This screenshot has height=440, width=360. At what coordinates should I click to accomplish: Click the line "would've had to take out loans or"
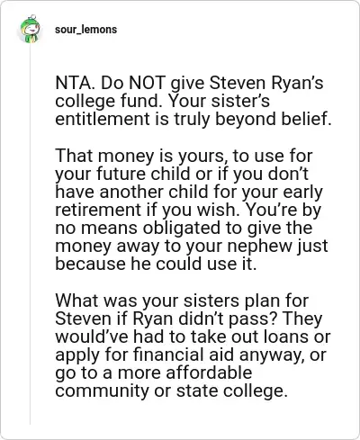pyautogui.click(x=193, y=337)
